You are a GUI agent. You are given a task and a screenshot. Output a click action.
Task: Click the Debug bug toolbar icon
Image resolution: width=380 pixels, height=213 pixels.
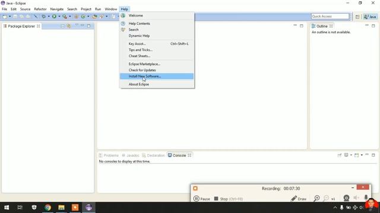click(43, 17)
